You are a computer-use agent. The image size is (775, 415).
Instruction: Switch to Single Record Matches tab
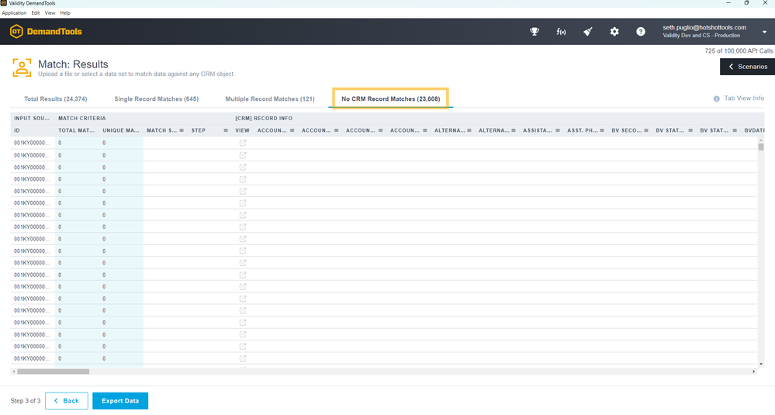156,99
